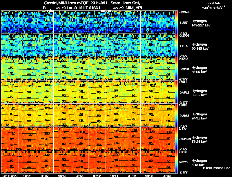Select the 'Hydrogen 149-227 keV' label
The height and width of the screenshot is (177, 232).
(x=201, y=23)
